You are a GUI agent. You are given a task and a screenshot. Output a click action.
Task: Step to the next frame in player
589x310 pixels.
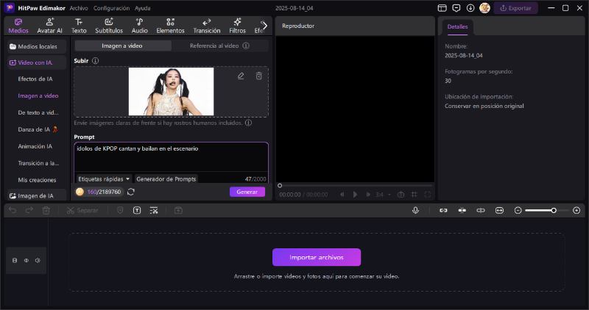pos(367,195)
